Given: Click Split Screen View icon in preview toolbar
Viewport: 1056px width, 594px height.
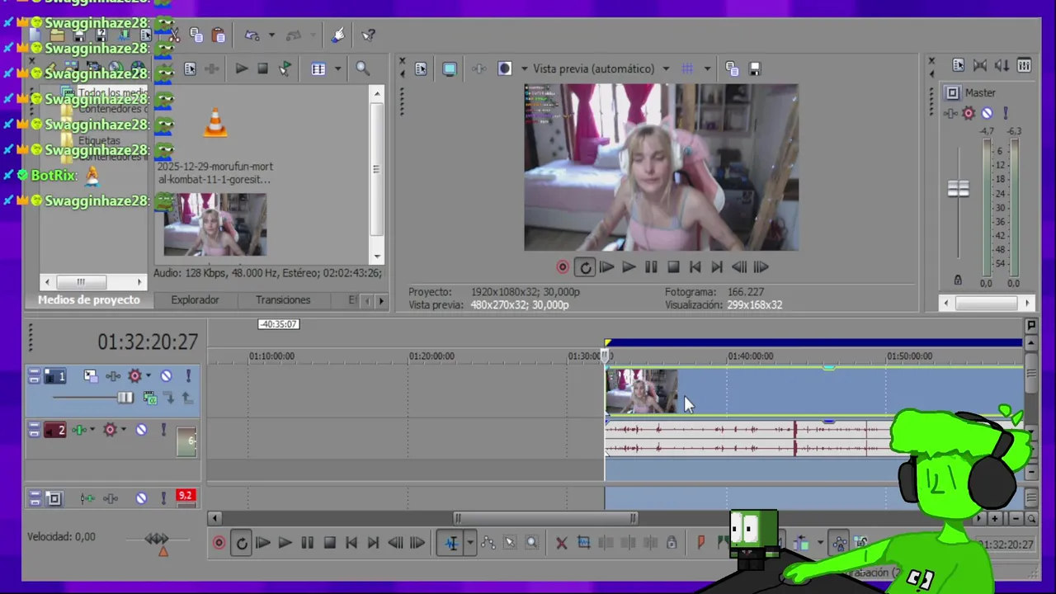Looking at the screenshot, I should pyautogui.click(x=505, y=69).
